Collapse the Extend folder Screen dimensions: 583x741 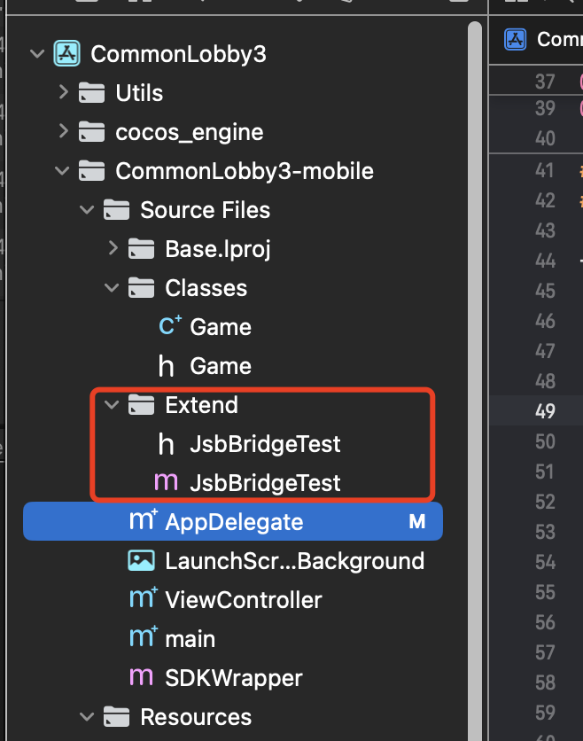112,405
